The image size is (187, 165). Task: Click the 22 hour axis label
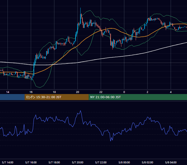point(101,92)
